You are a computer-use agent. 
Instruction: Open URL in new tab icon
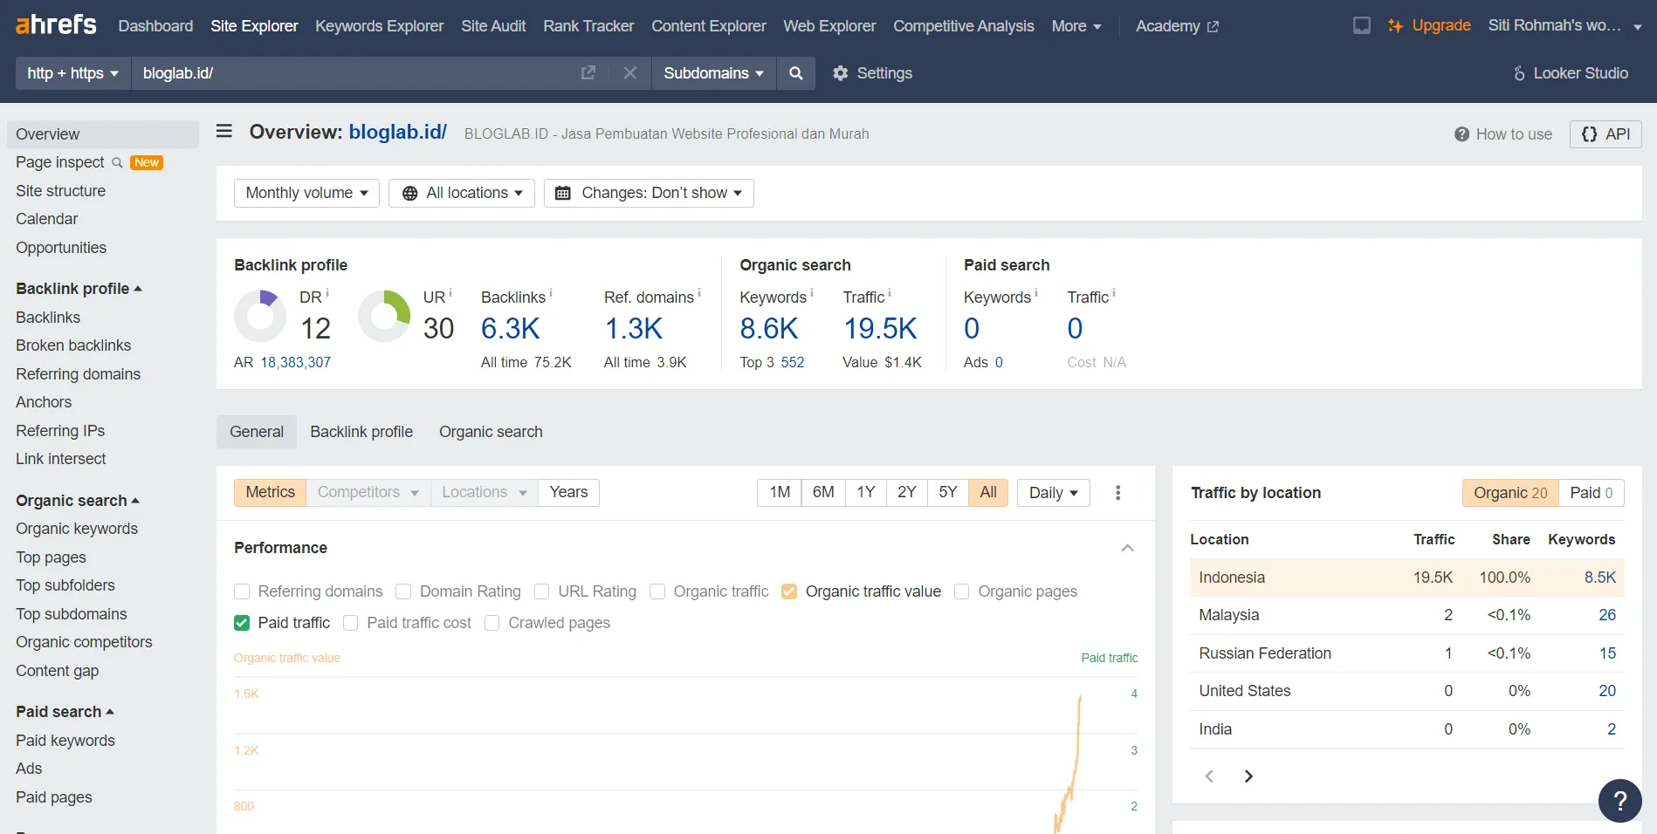pos(588,73)
